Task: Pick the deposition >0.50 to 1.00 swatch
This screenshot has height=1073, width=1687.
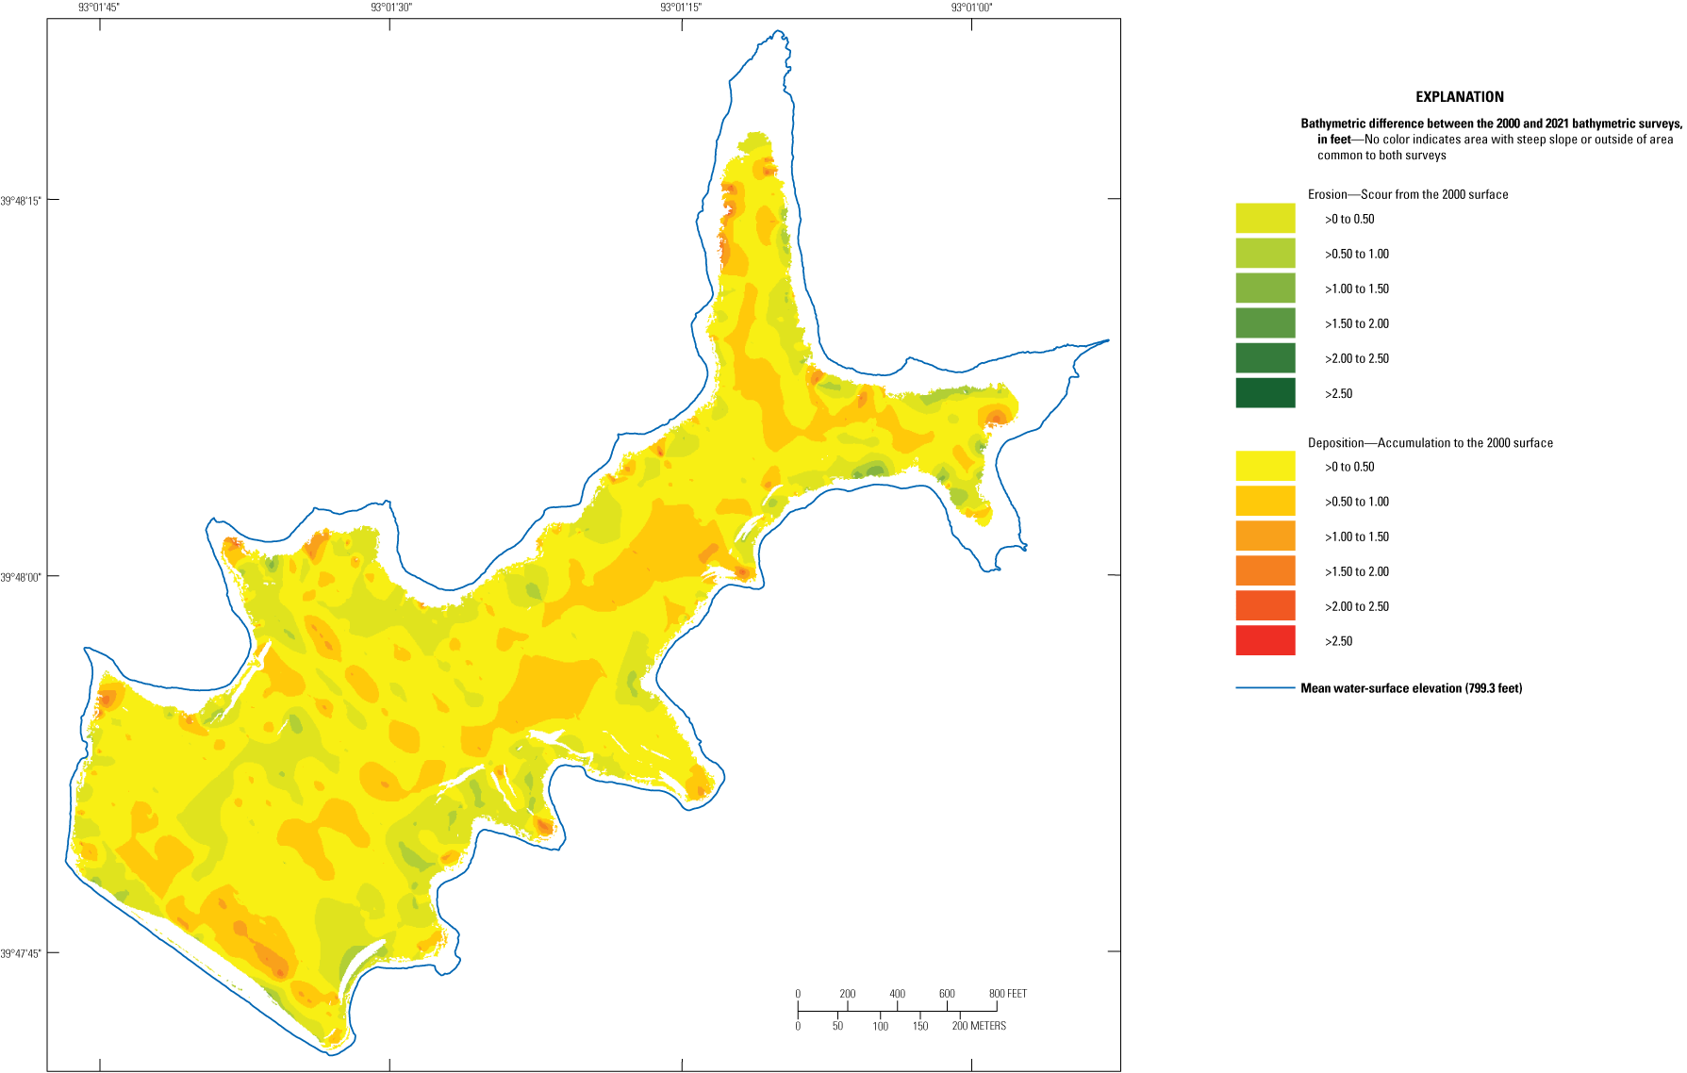Action: click(1265, 502)
